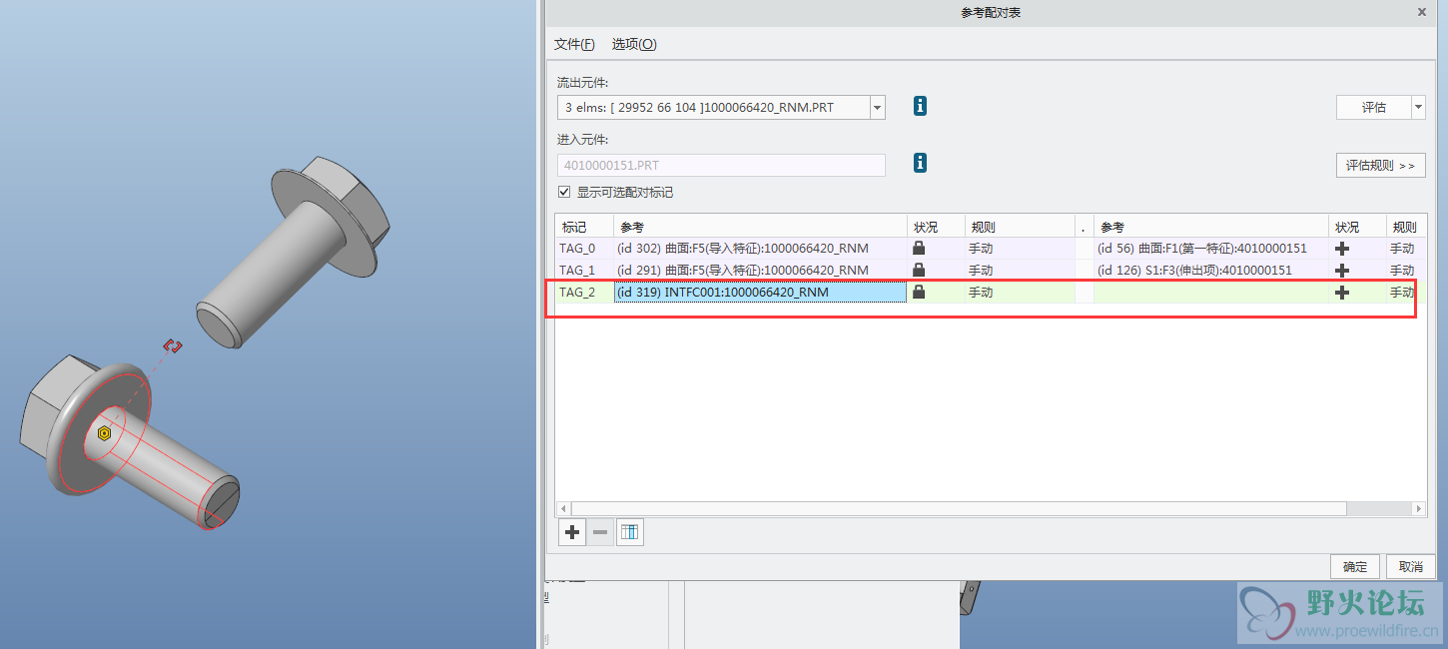Click the (id 56) 曲面:F1 reference cell

[x=1211, y=249]
